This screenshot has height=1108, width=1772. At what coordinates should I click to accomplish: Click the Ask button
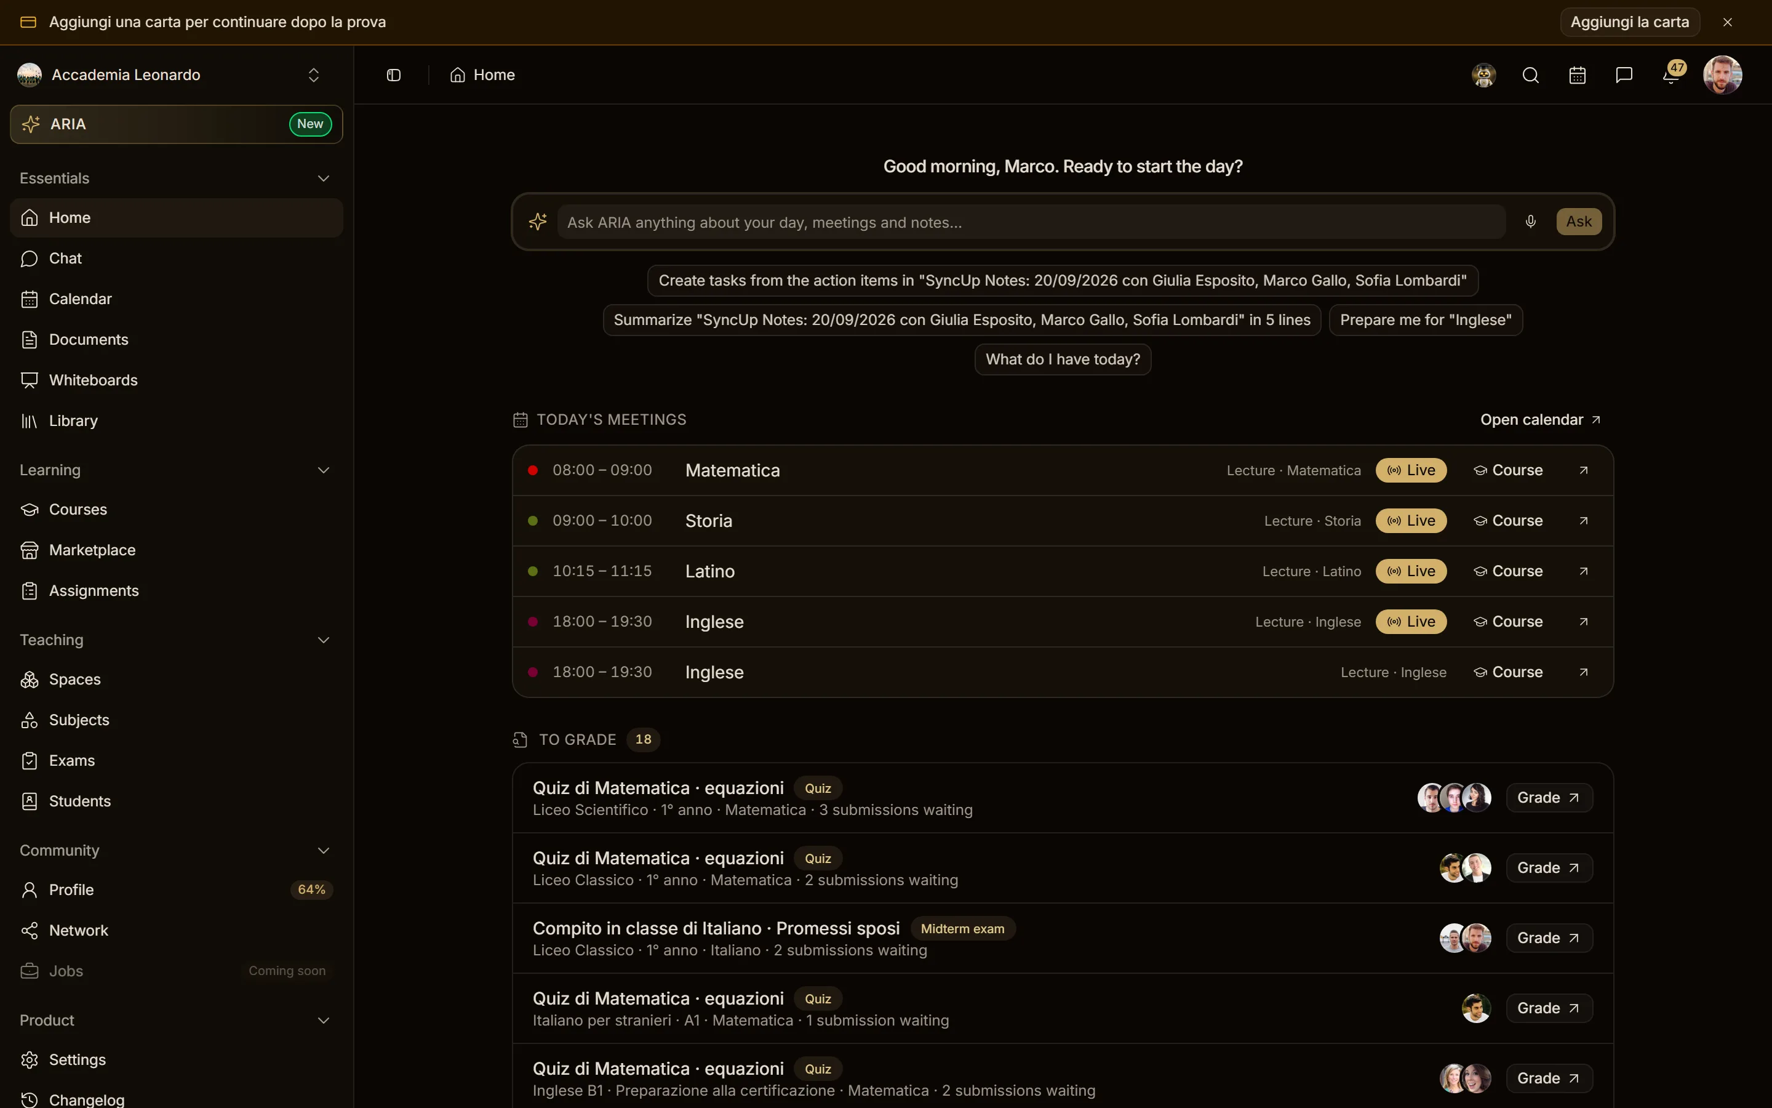[x=1579, y=222]
